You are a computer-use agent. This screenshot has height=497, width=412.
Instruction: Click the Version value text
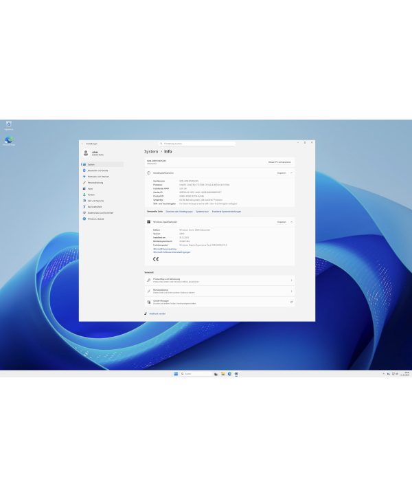(x=182, y=234)
